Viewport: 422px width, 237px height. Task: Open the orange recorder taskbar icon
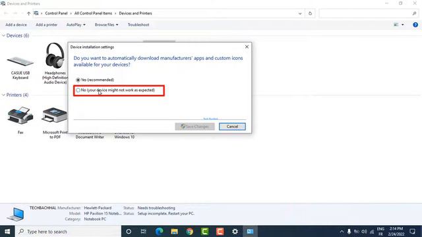[x=220, y=231]
